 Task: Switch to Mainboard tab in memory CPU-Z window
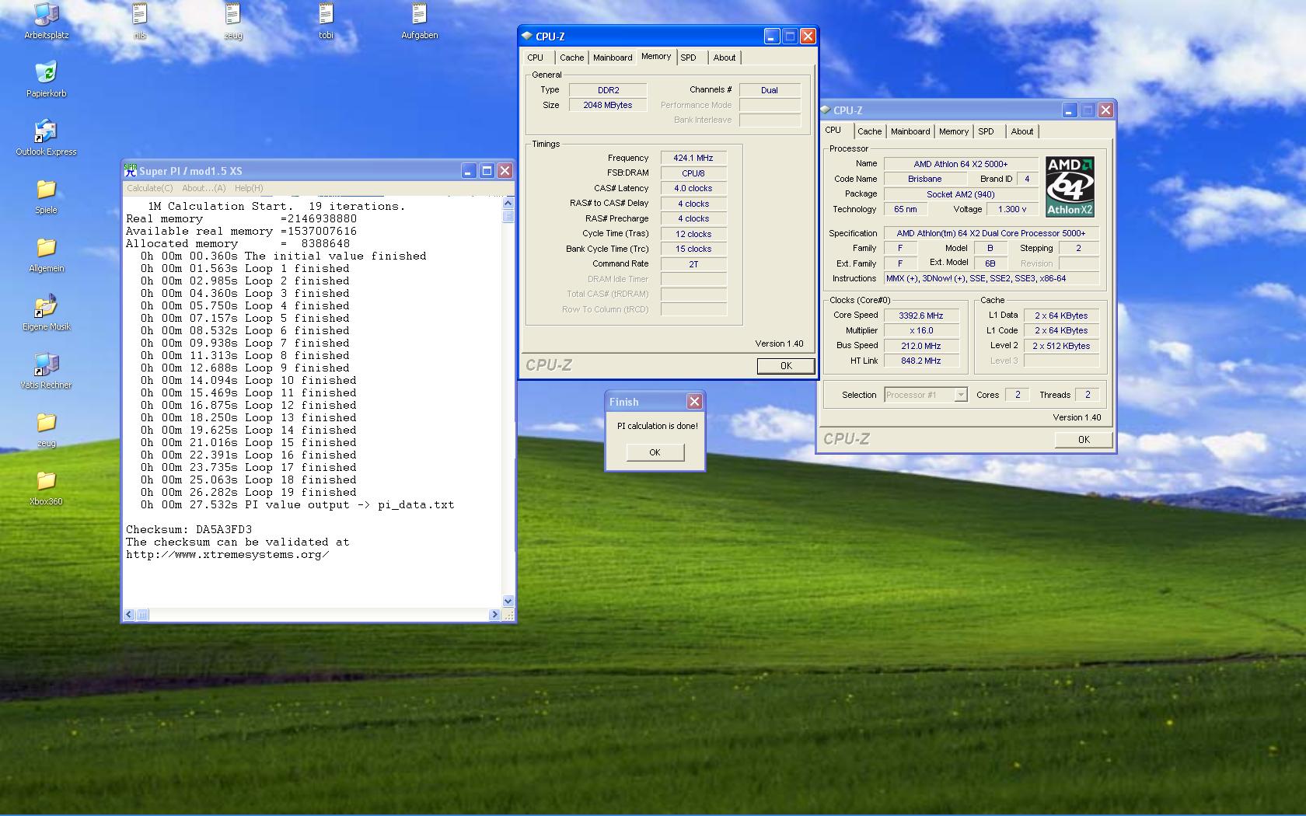pyautogui.click(x=613, y=58)
